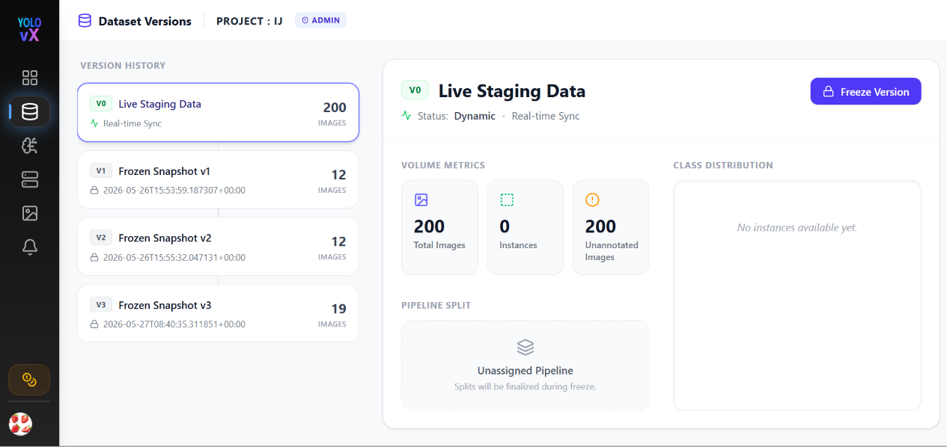947x447 pixels.
Task: Click the V0 badge in version history
Action: [x=101, y=104]
